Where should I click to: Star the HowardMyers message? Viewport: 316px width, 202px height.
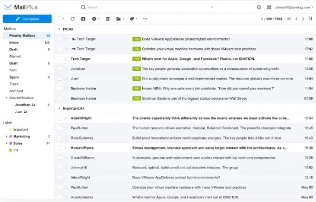[x=66, y=148]
